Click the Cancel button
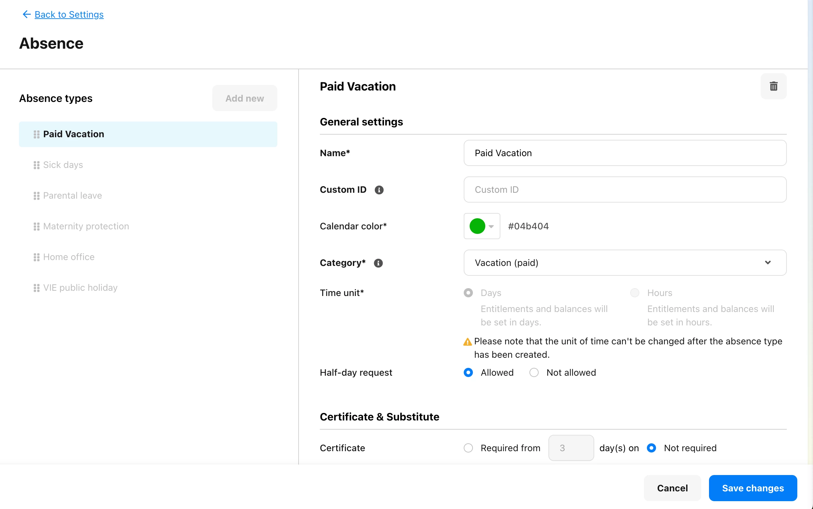Screen dimensions: 813x509 point(672,488)
